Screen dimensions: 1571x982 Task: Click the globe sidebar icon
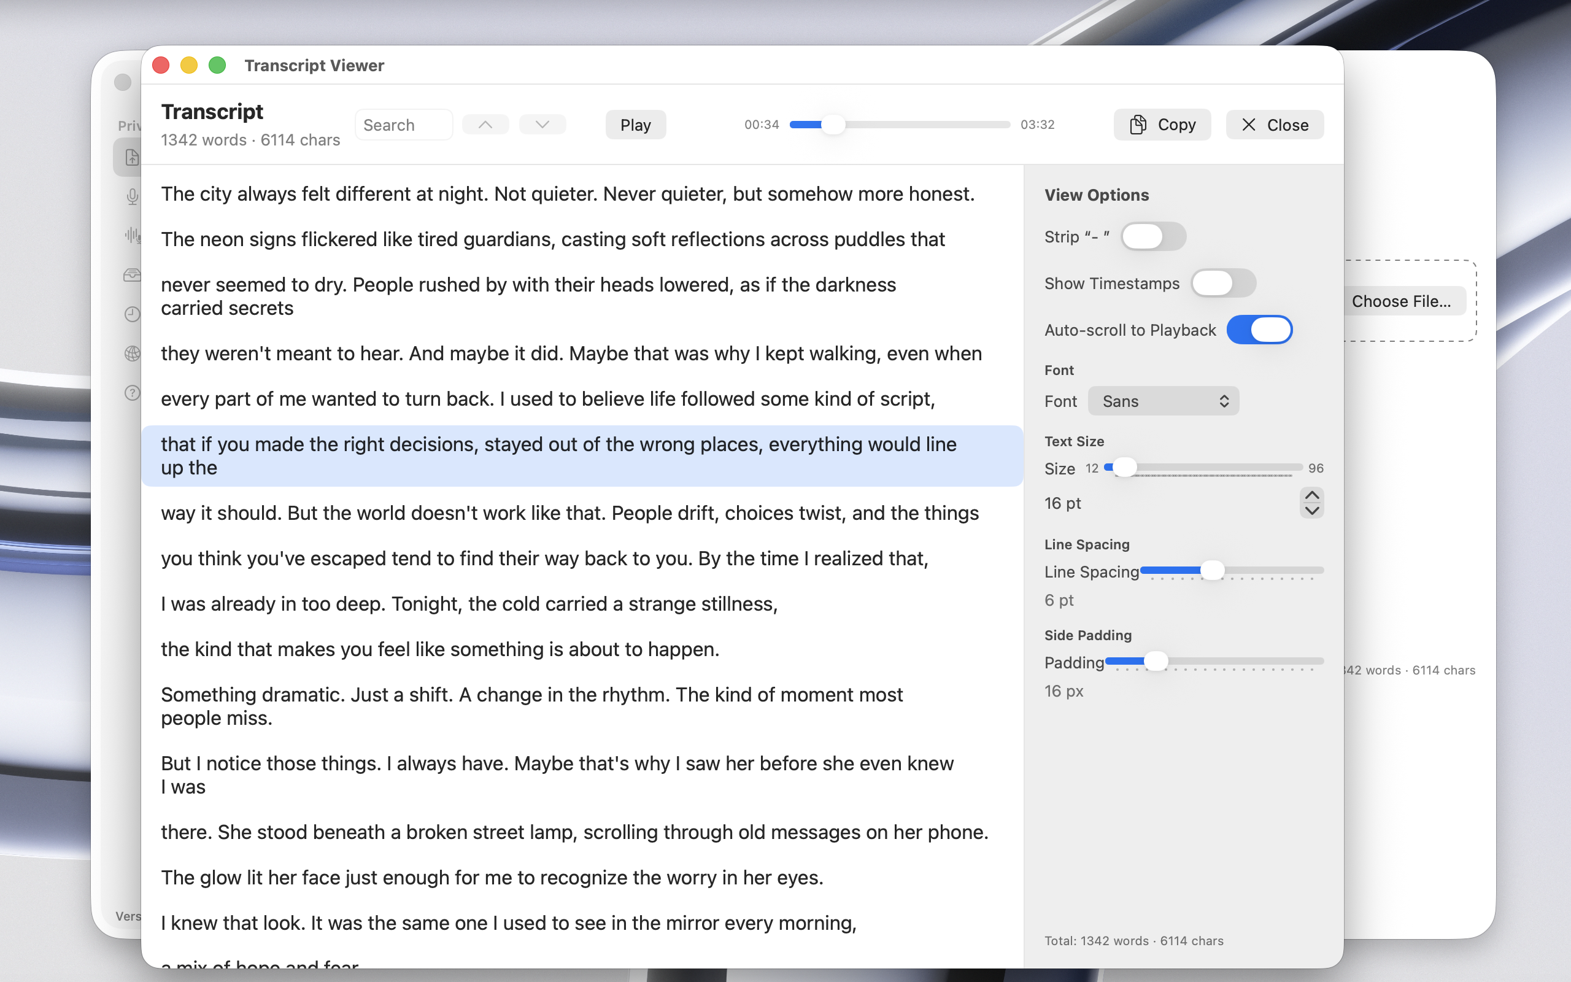click(133, 354)
